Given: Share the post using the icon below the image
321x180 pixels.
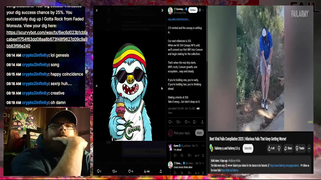Looking at the screenshot, I should click(x=161, y=171).
